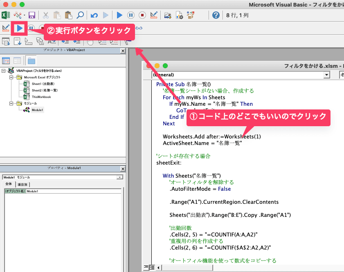Open Visual Basic Help with the question mark
Screen dimensions: 344x272
[216, 15]
